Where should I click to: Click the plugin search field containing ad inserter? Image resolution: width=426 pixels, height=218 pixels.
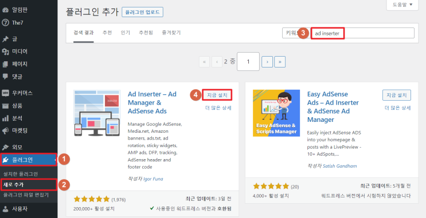362,33
